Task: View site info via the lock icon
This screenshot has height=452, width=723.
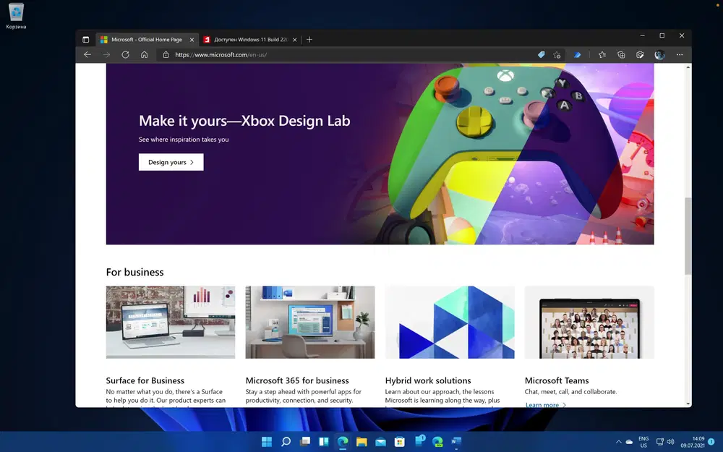Action: coord(166,54)
